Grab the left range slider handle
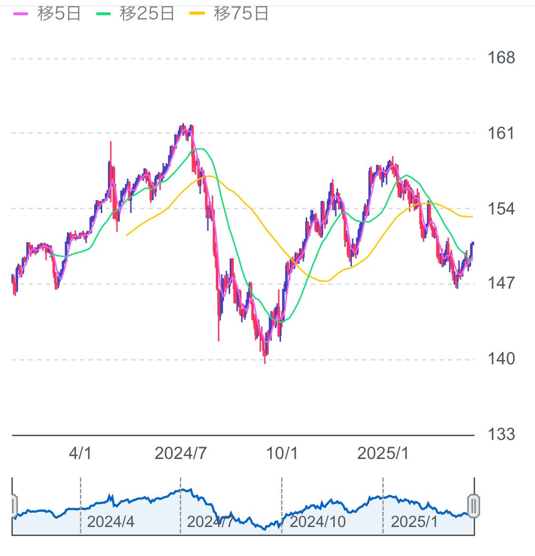The height and width of the screenshot is (556, 535). [14, 506]
